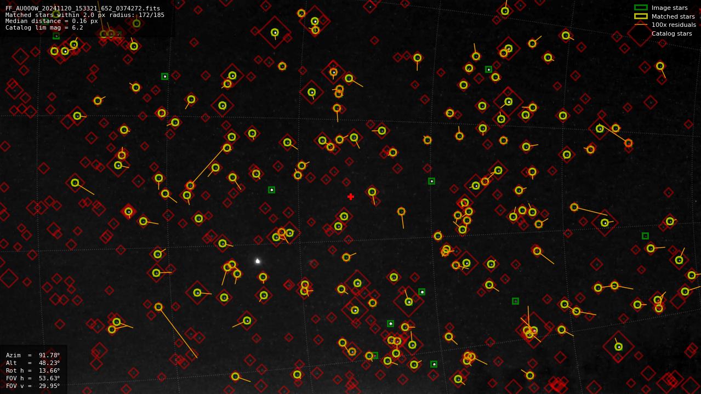Click the 'Azim = 91.78°' readout
Image resolution: width=701 pixels, height=394 pixels.
pos(33,355)
